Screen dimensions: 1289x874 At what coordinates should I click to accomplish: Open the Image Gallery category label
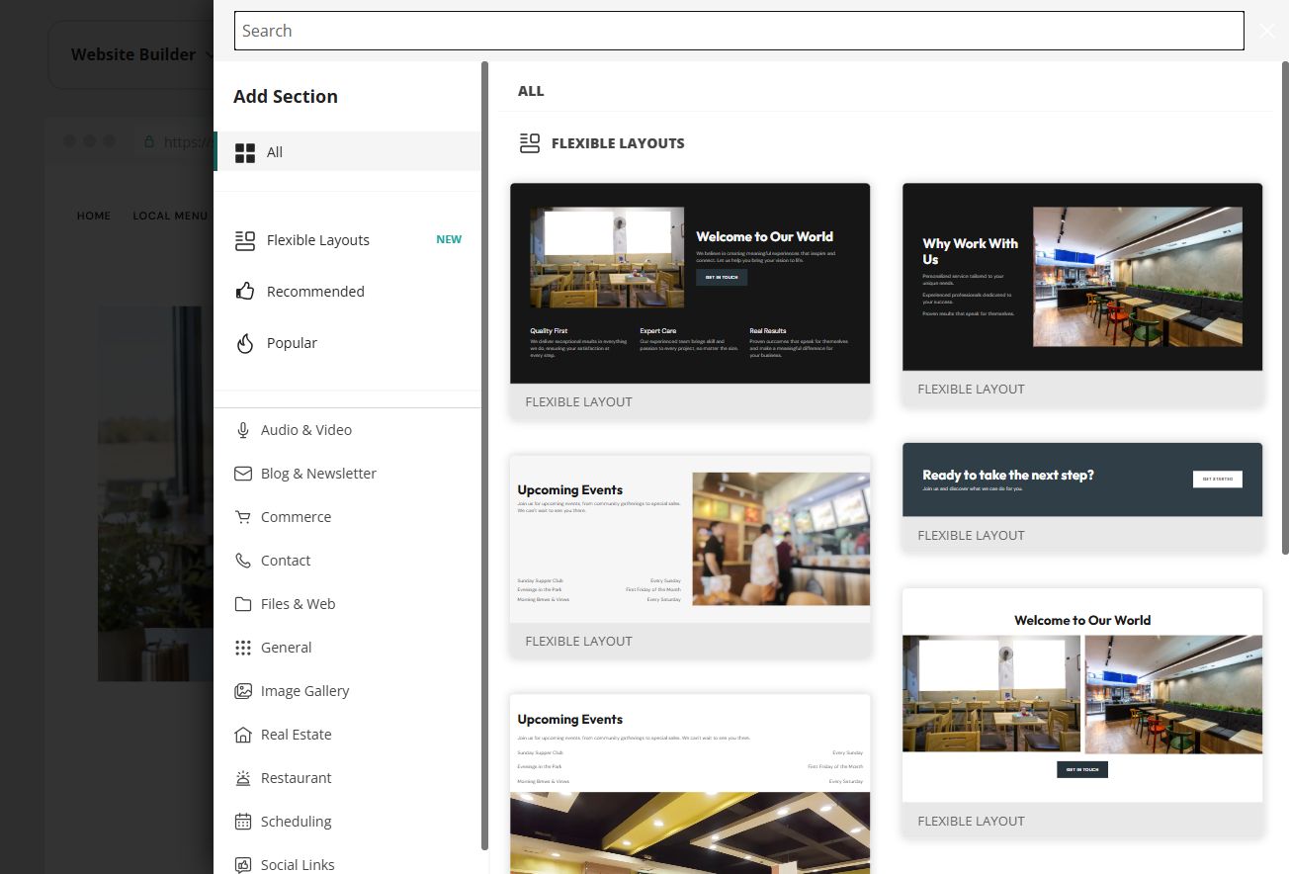coord(304,691)
